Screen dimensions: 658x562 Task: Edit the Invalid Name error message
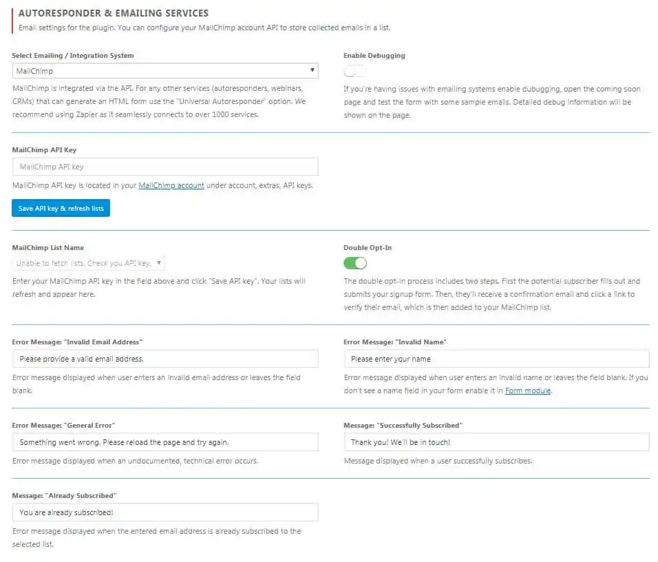pyautogui.click(x=496, y=358)
